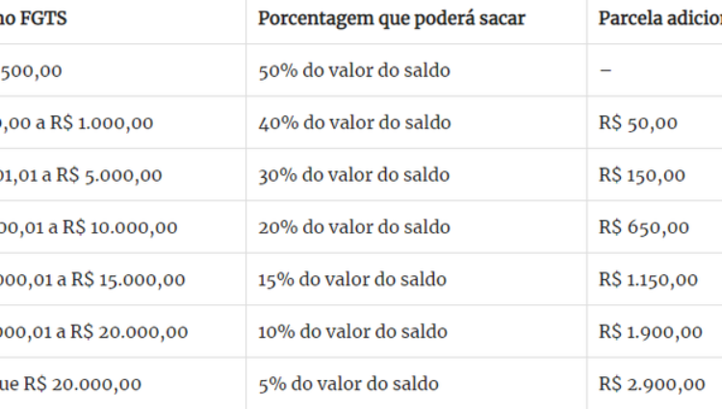Select the '20% do valor do saldo' cell
The width and height of the screenshot is (722, 409).
tap(354, 227)
